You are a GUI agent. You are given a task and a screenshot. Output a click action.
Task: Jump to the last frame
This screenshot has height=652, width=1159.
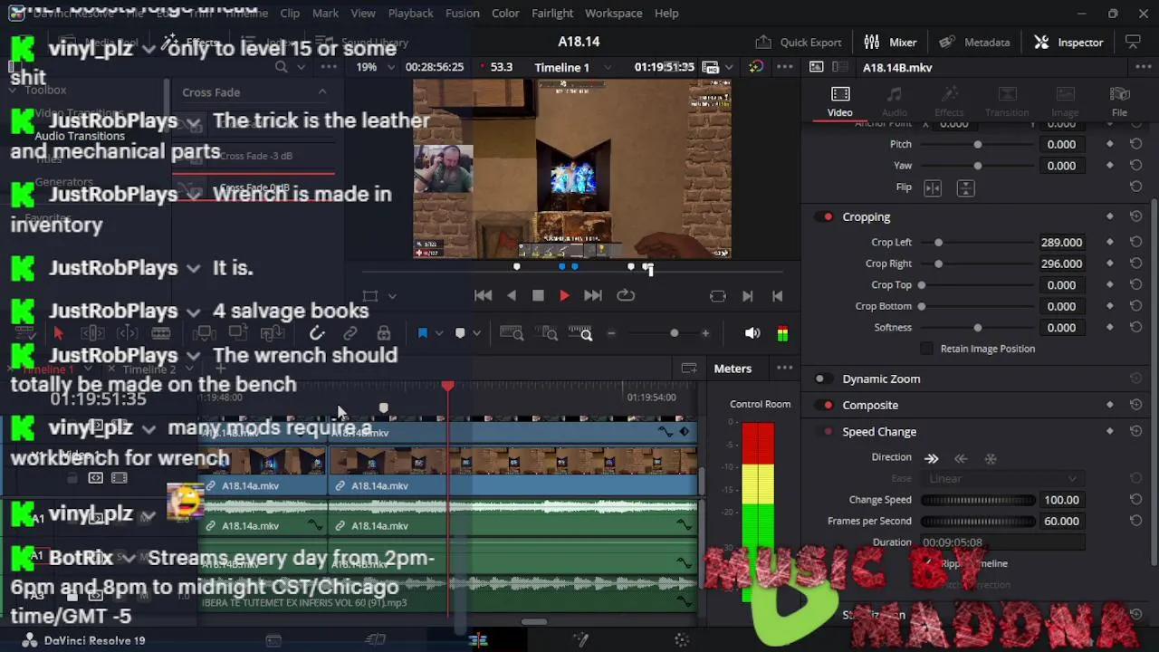593,296
